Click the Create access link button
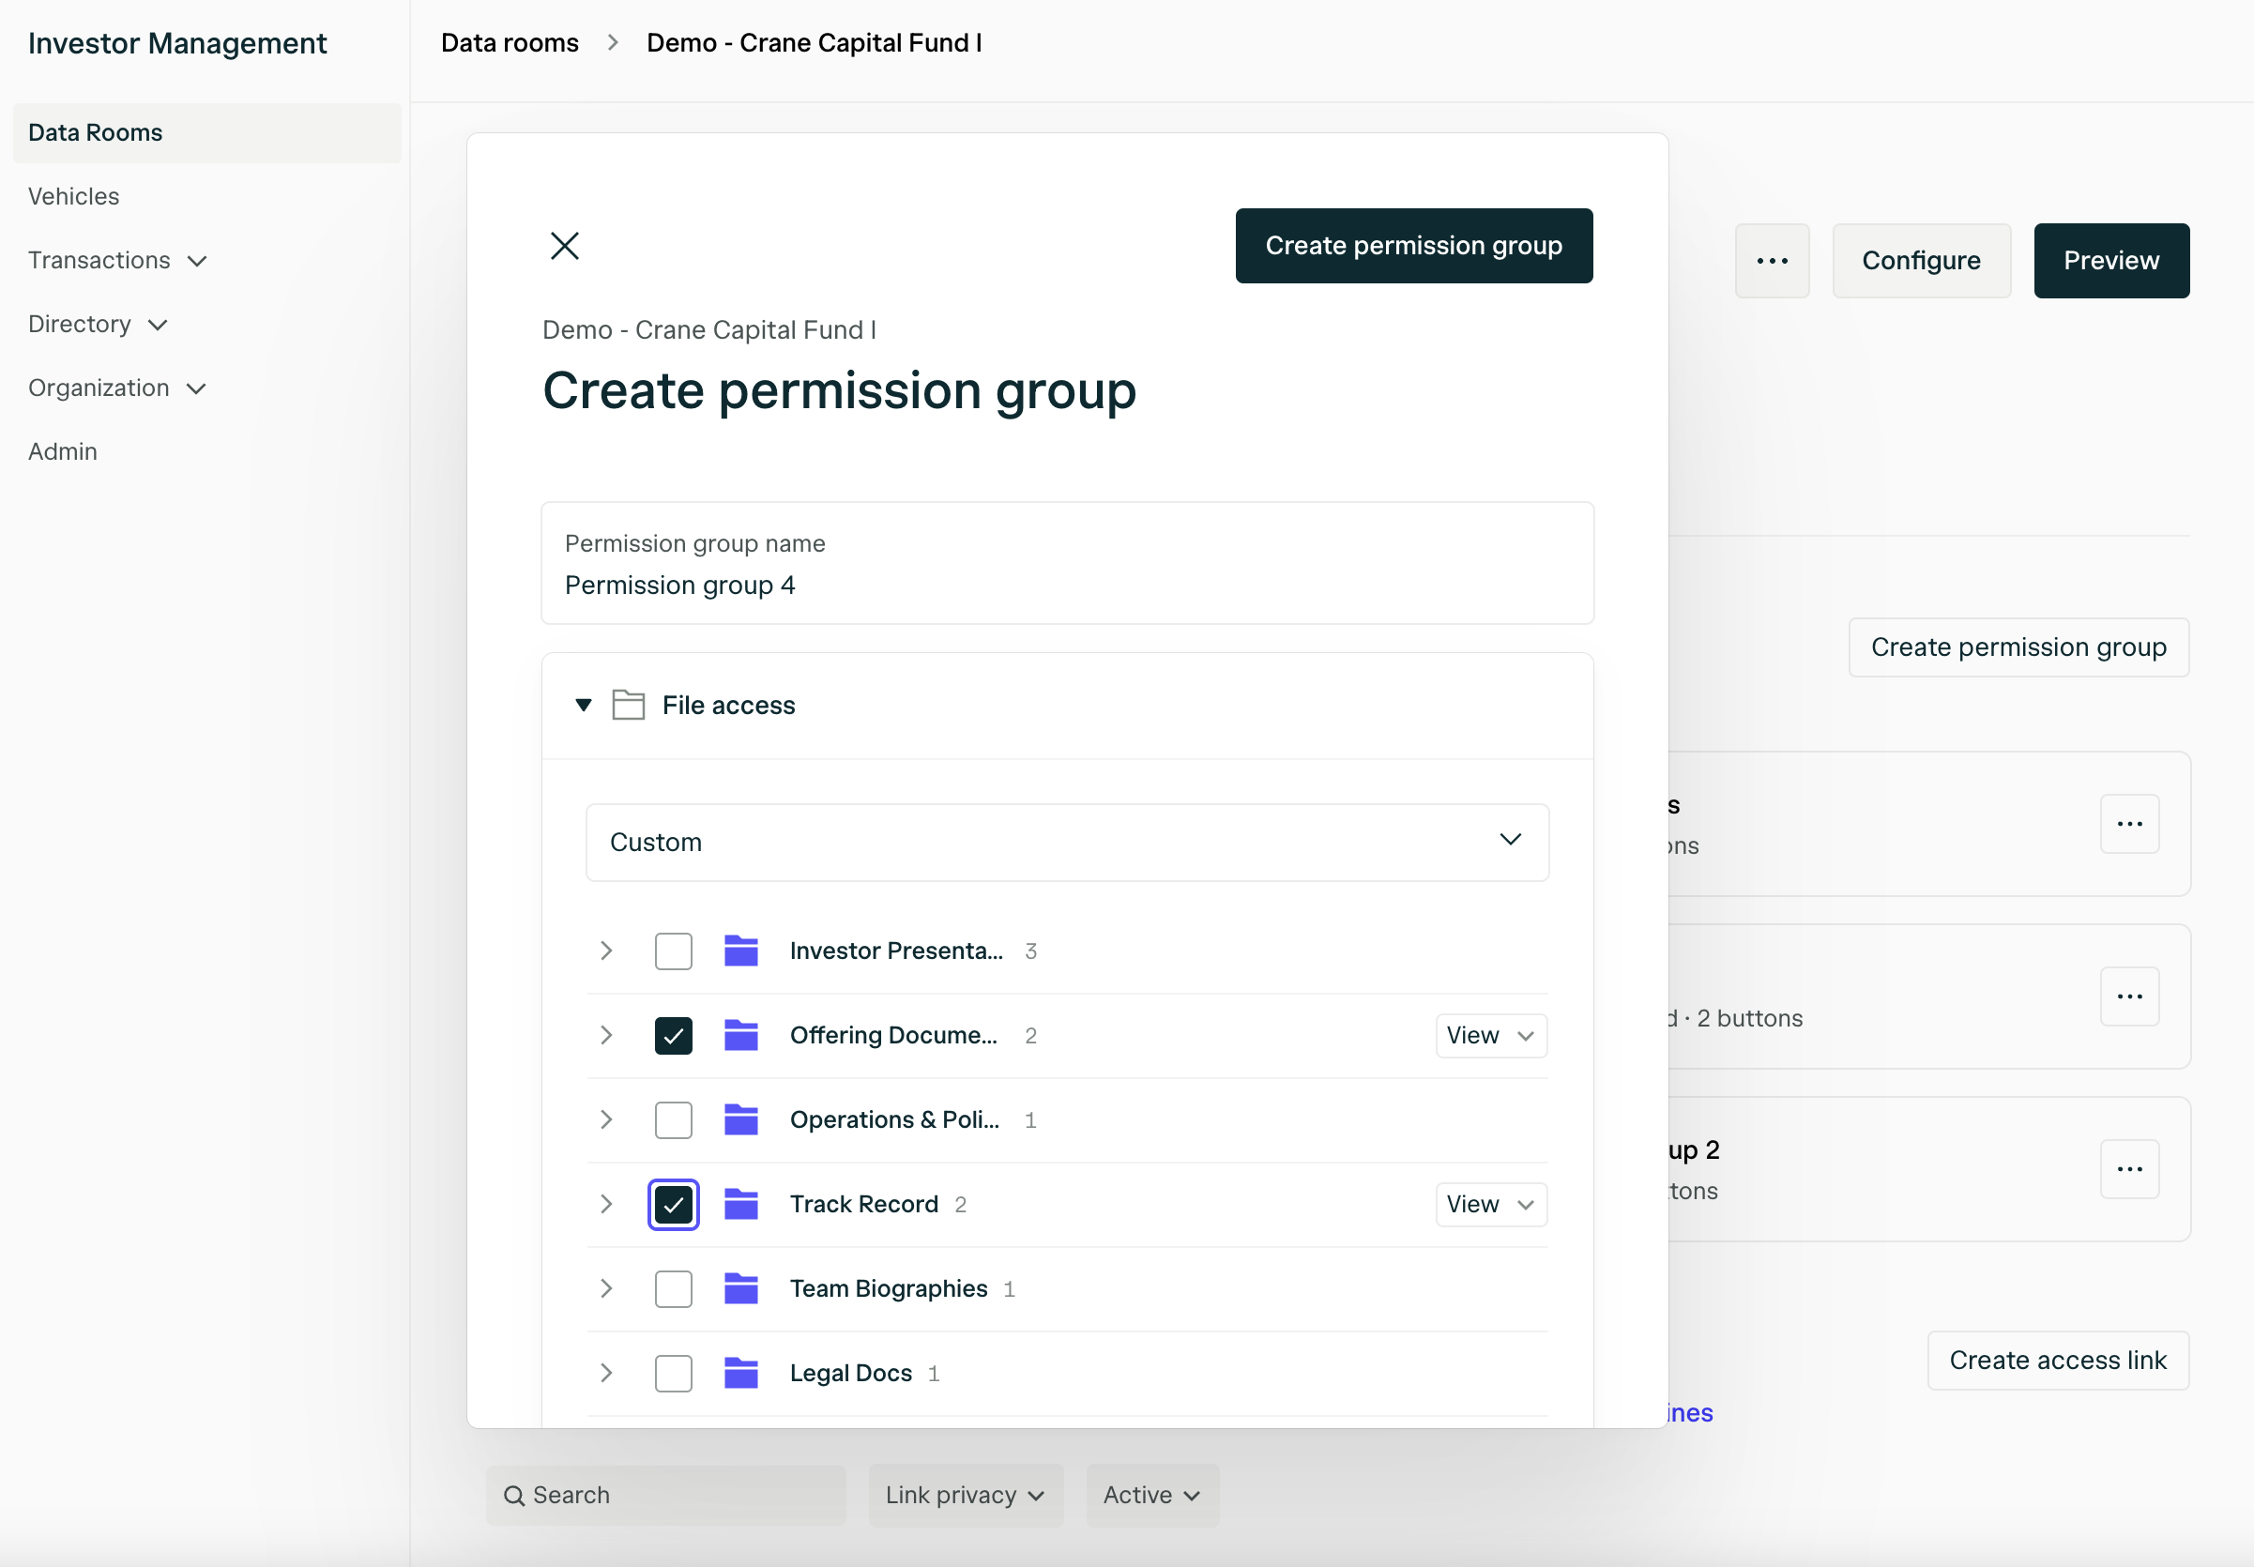The width and height of the screenshot is (2254, 1567). tap(2058, 1360)
